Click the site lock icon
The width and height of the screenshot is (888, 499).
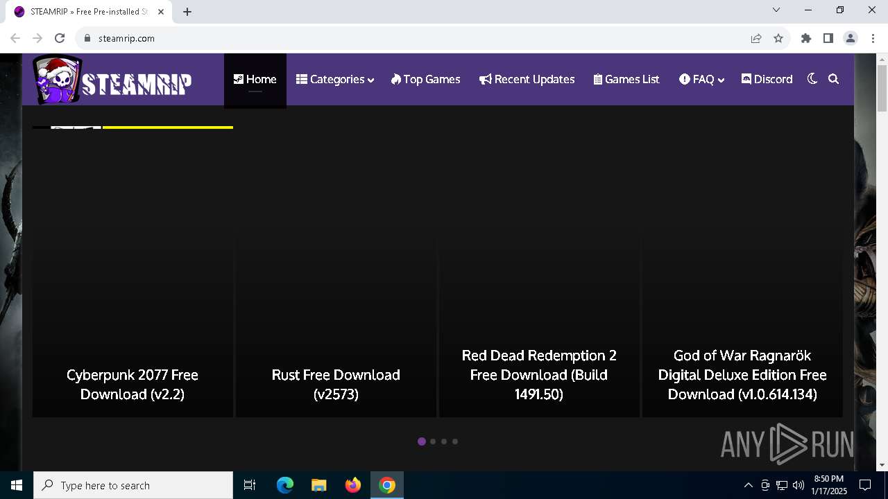(87, 38)
